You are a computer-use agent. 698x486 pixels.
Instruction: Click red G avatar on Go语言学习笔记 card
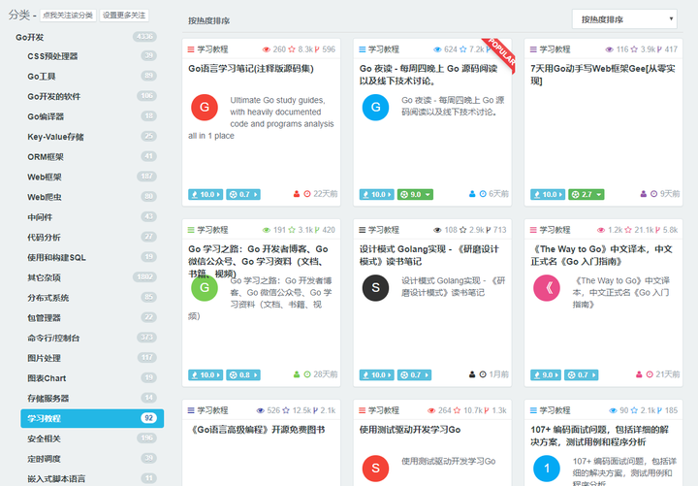(205, 108)
